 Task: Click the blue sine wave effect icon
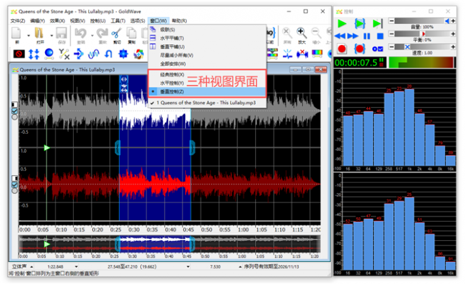(x=94, y=54)
